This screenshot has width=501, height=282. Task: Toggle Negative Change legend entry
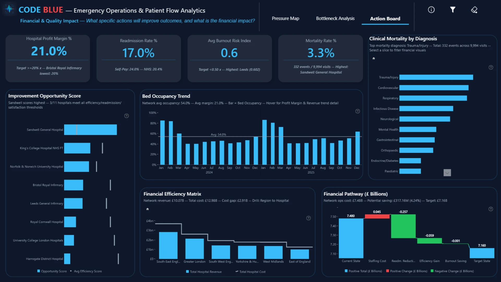(x=452, y=271)
